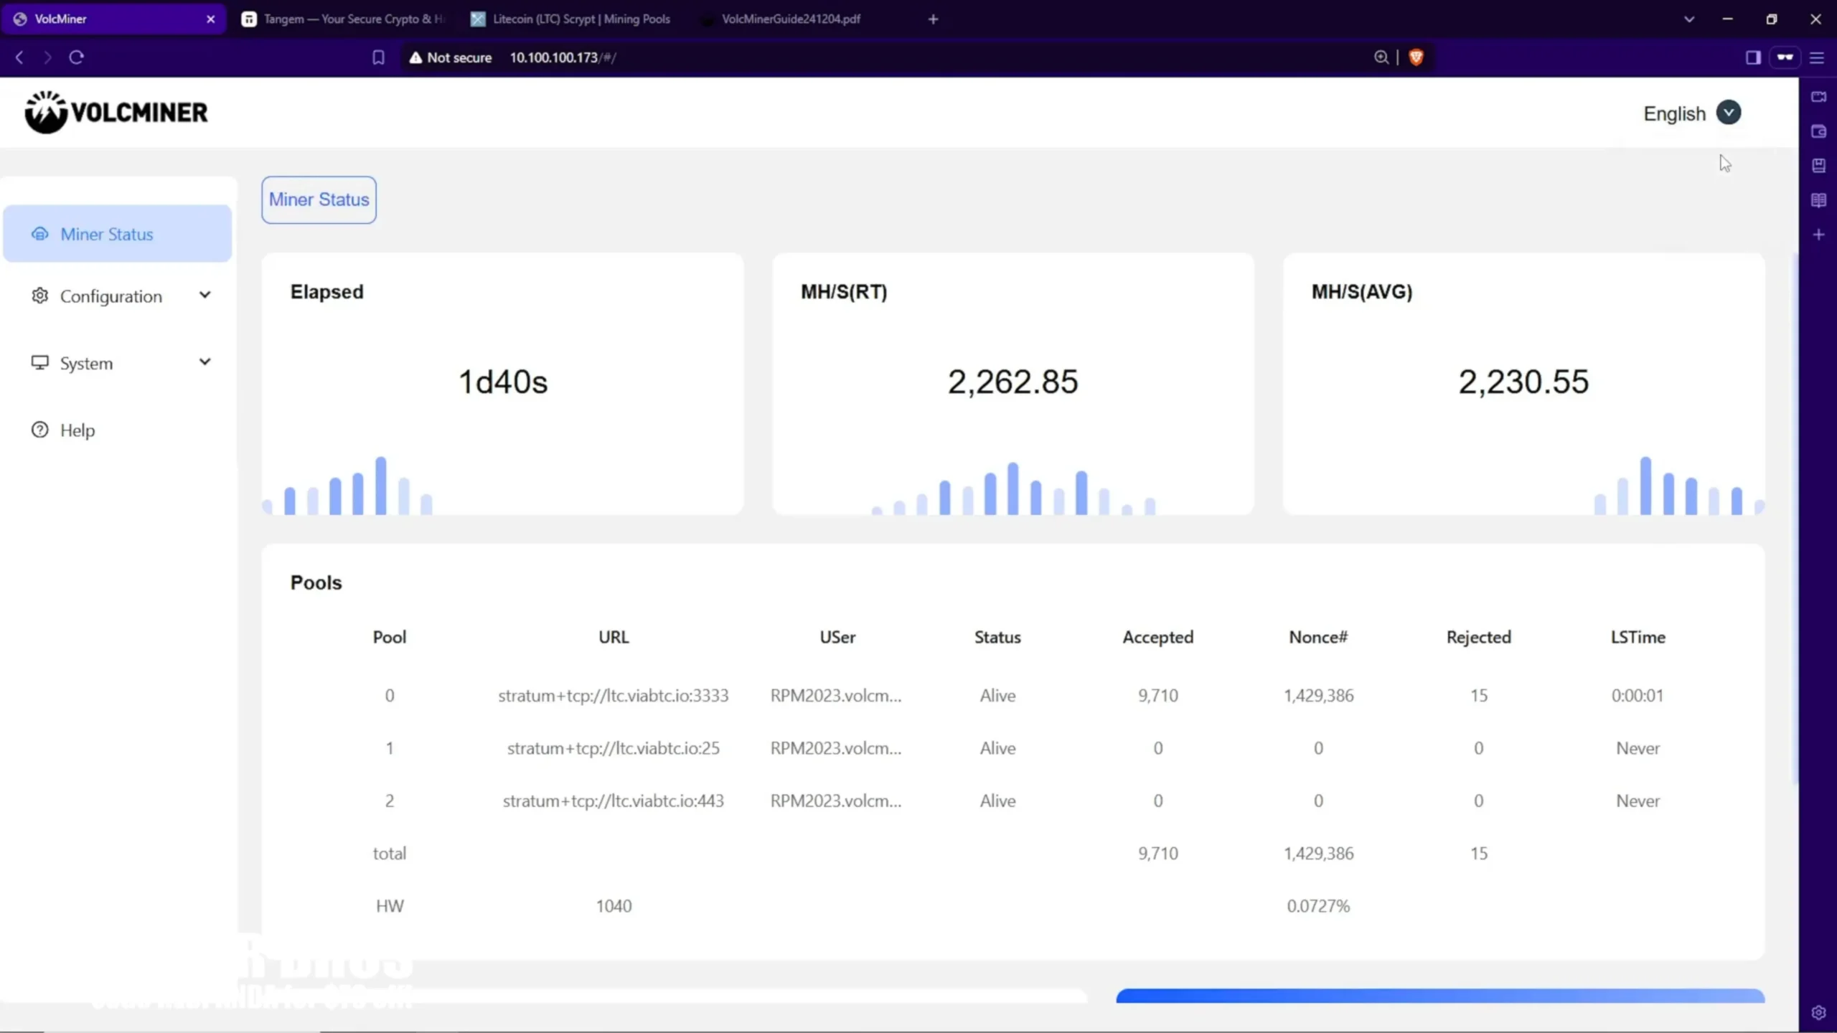Viewport: 1837px width, 1033px height.
Task: Open the tab search dropdown
Action: (x=1689, y=19)
